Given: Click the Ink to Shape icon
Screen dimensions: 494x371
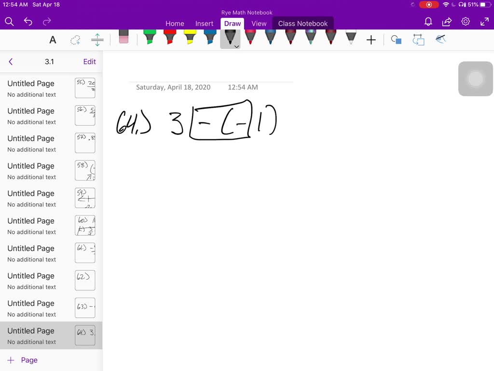Looking at the screenshot, I should 418,40.
